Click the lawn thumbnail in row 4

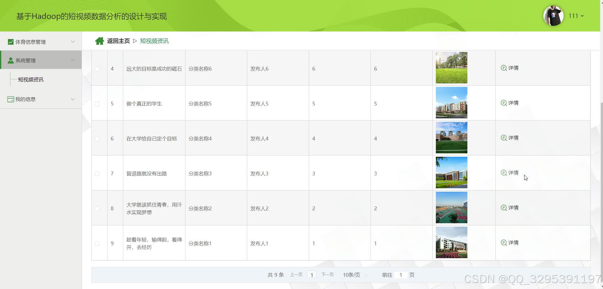(x=452, y=68)
